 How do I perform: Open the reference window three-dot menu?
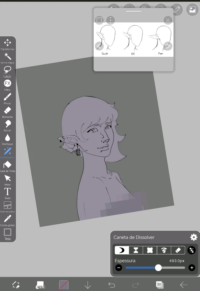(x=111, y=20)
